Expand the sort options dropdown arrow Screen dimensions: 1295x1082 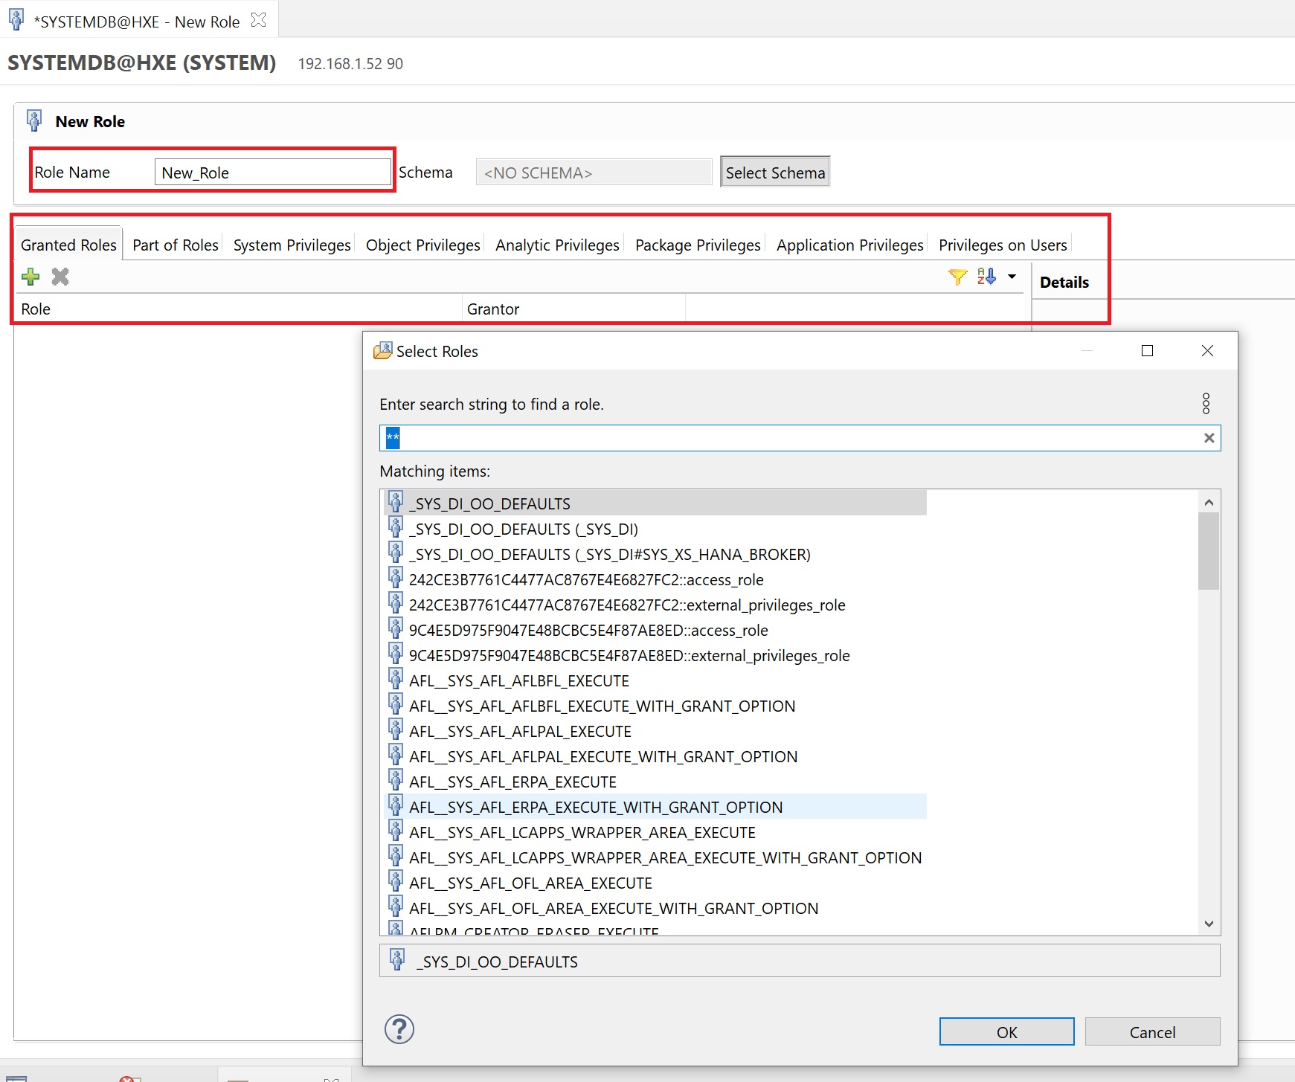click(1012, 277)
